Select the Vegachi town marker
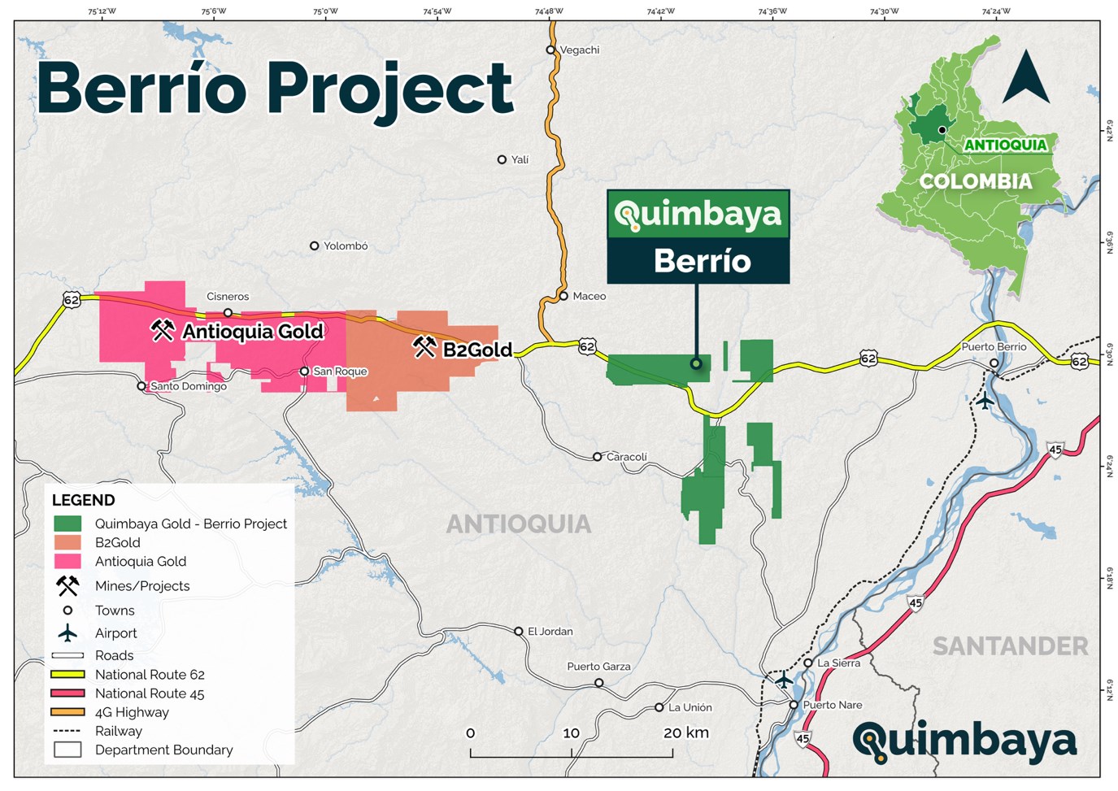 click(x=550, y=50)
